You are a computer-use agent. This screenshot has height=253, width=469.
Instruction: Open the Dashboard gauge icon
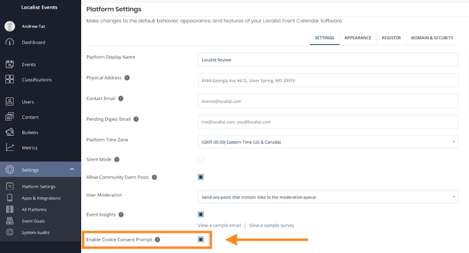(x=10, y=42)
